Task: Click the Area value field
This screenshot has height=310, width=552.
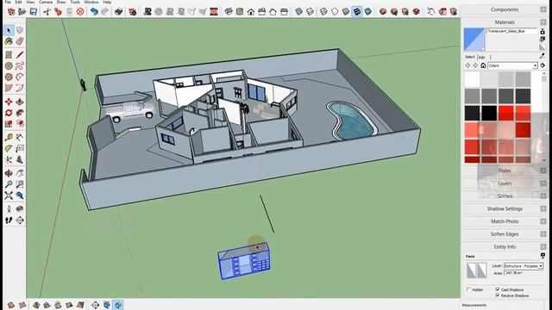Action: 524,273
